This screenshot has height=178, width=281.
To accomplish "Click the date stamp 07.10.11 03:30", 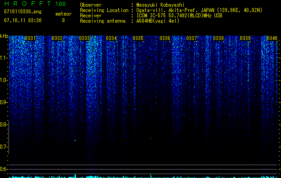I will click(x=23, y=20).
